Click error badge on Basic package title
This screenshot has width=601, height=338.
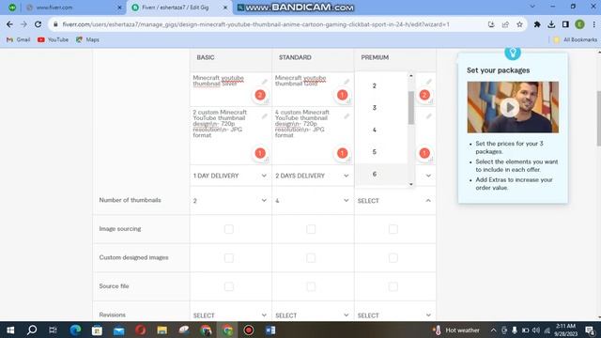click(260, 95)
